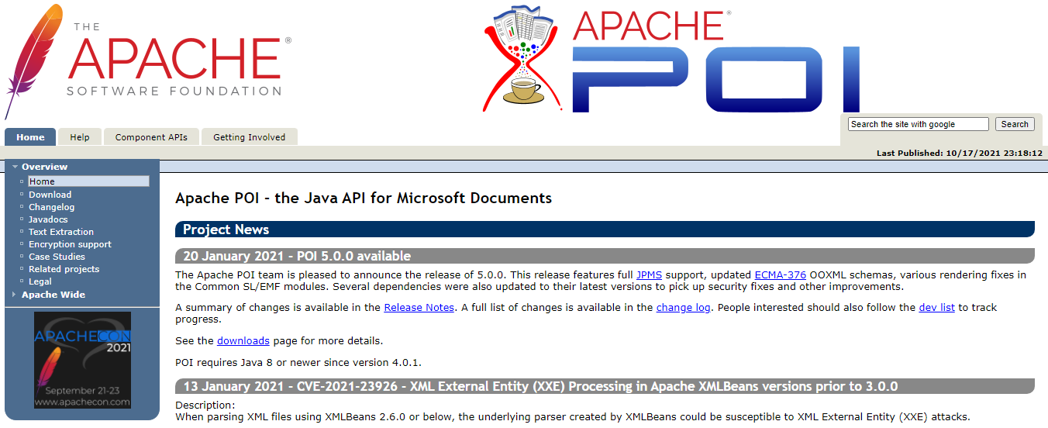
Task: Open Related projects in sidebar
Action: [64, 269]
